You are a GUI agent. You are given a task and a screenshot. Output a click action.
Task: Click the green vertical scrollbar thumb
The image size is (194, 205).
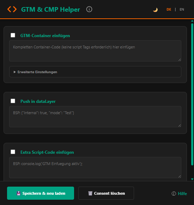point(192,94)
